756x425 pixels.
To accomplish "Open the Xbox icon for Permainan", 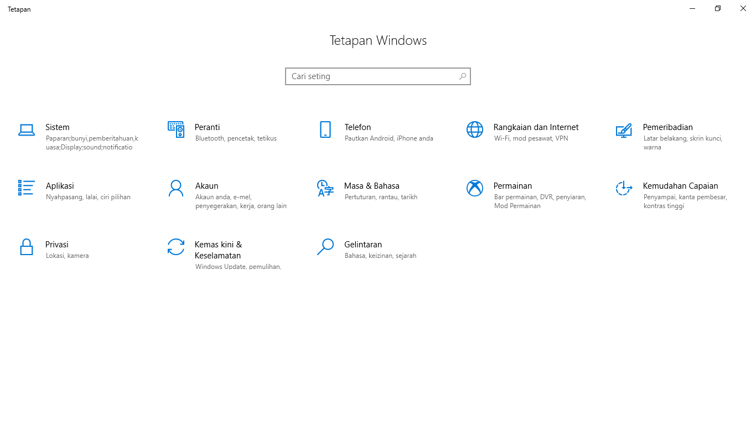I will (x=475, y=188).
